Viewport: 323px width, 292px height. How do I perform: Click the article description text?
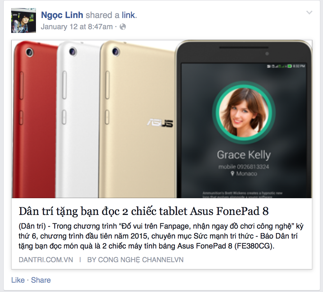161,236
